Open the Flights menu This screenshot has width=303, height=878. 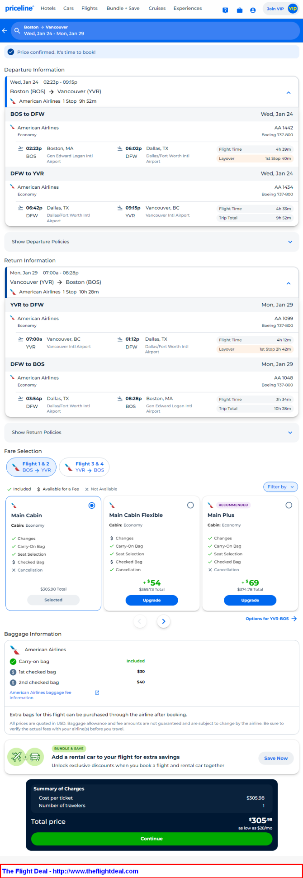coord(90,8)
